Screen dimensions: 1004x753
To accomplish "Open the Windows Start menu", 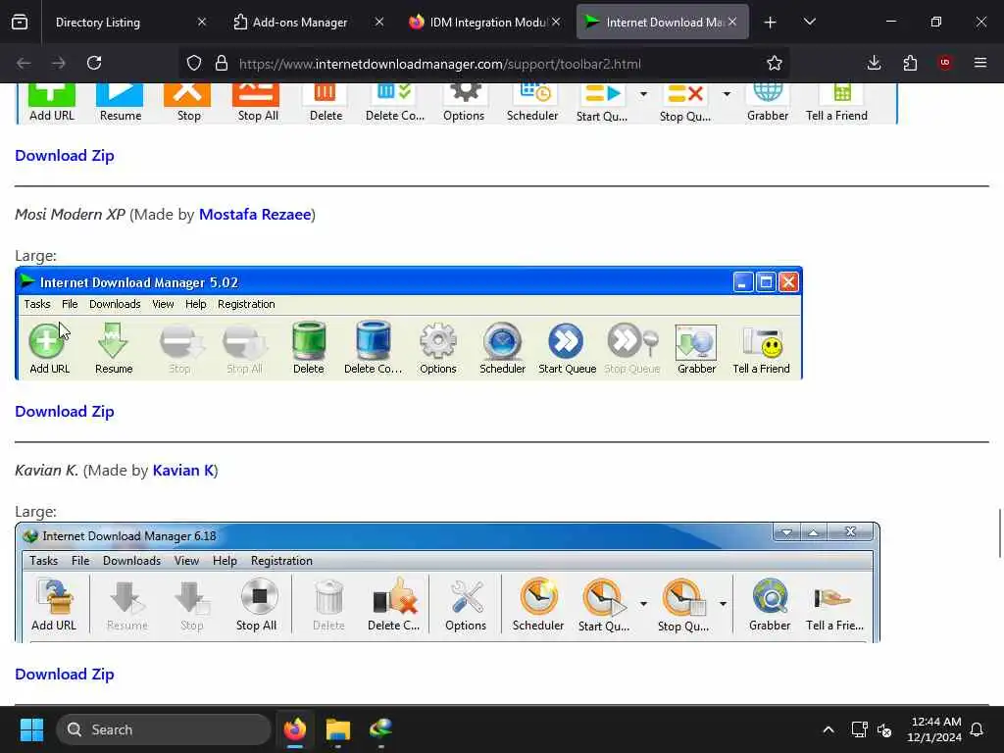I will (x=31, y=729).
